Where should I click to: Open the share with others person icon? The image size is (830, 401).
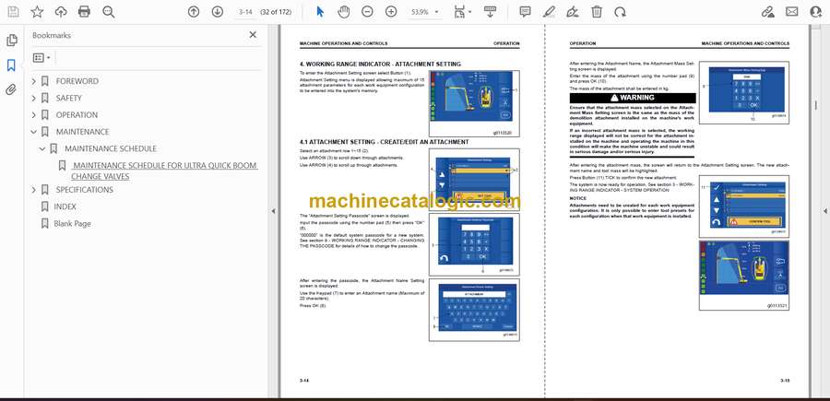tap(816, 12)
